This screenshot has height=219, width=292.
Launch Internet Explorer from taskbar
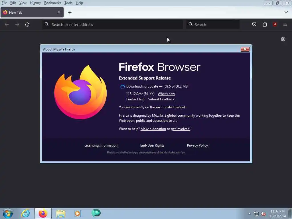pyautogui.click(x=25, y=213)
